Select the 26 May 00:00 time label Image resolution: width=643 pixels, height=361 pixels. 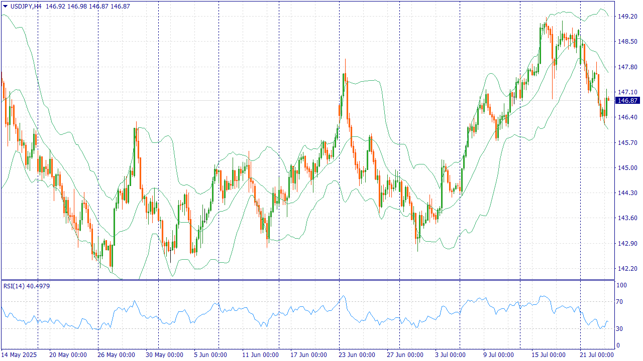[117, 354]
